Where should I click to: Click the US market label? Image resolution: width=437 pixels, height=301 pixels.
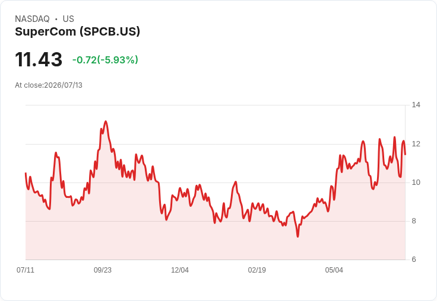click(x=68, y=19)
